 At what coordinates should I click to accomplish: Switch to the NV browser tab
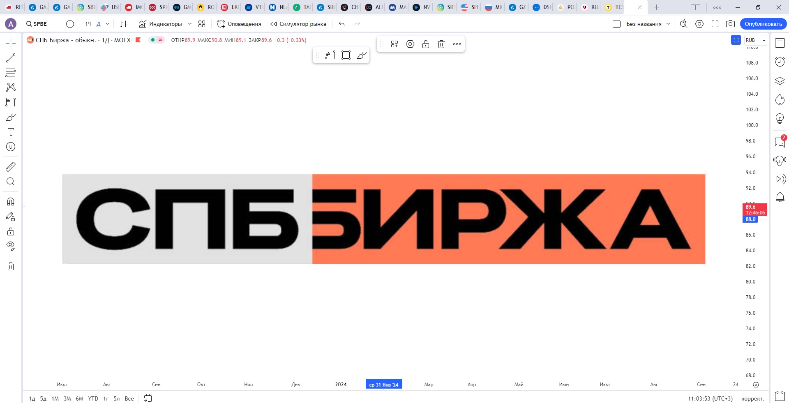coord(421,7)
